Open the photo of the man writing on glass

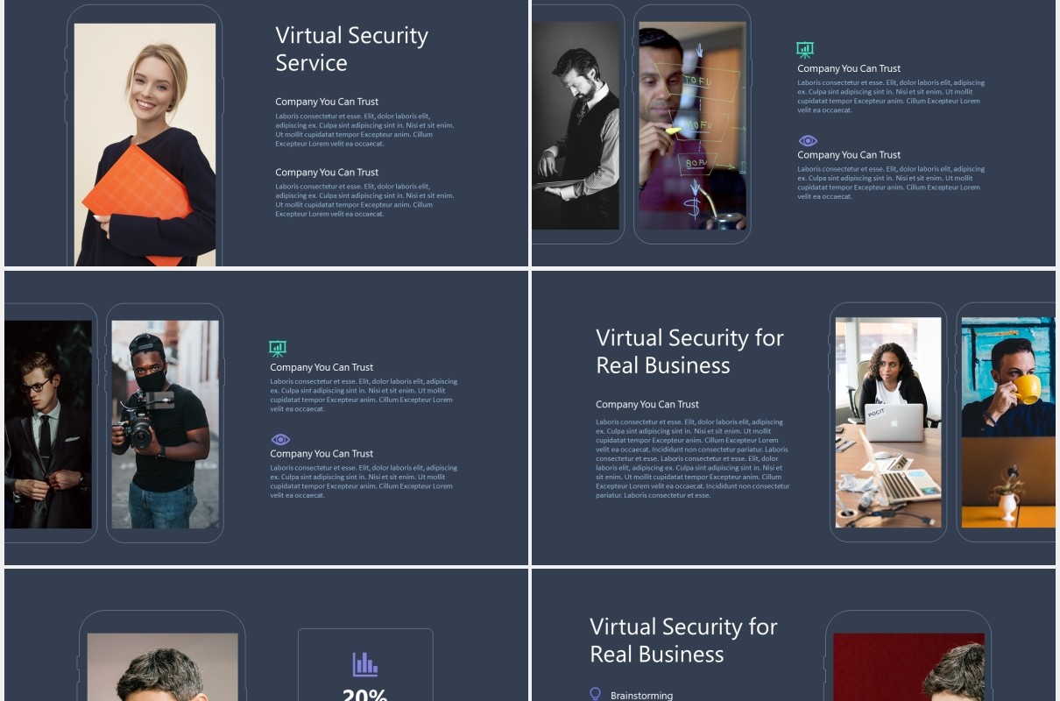pyautogui.click(x=692, y=127)
